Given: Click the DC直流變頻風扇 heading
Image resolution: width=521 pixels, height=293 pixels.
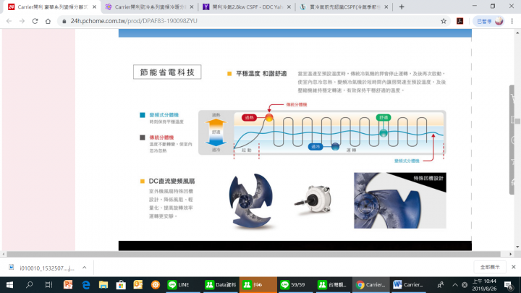Looking at the screenshot, I should [171, 181].
